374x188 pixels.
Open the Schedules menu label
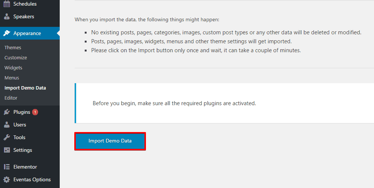[25, 4]
